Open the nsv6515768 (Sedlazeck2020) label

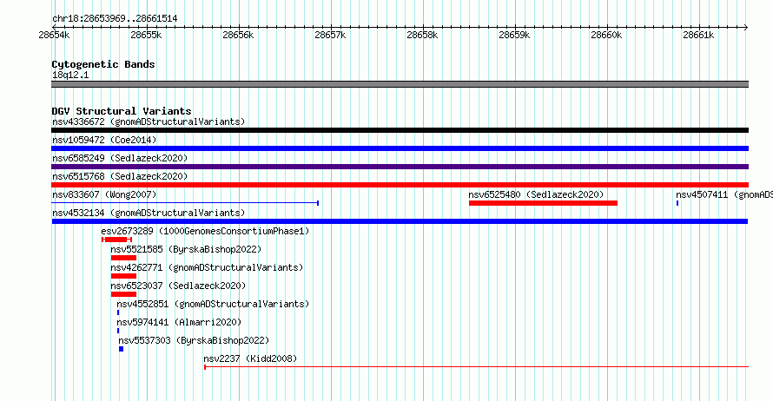(120, 176)
